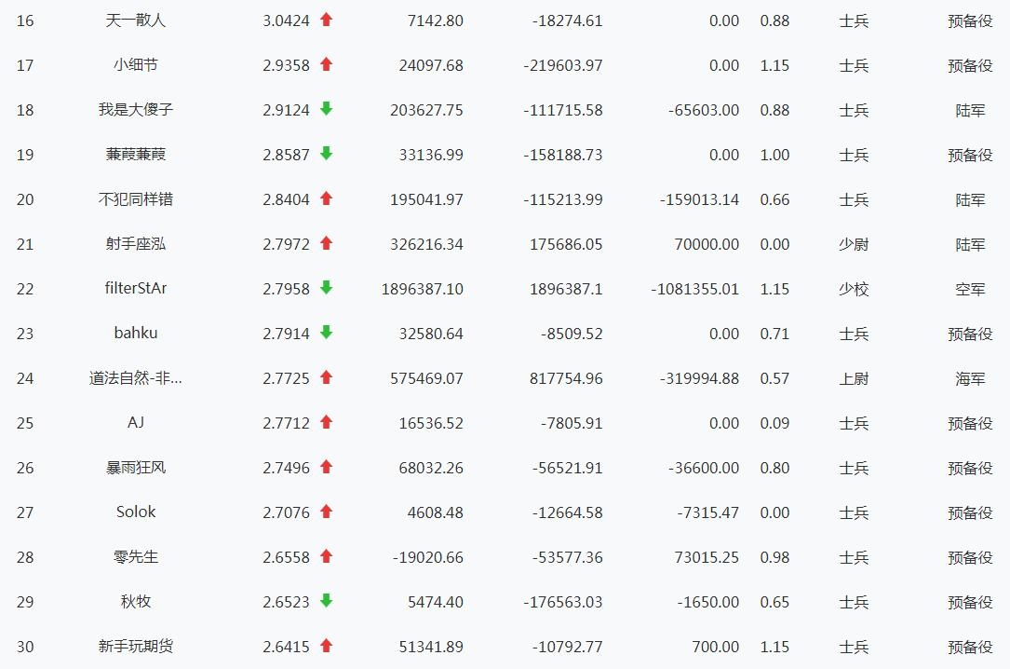Click the value 1896387.10
1010x669 pixels.
422,289
